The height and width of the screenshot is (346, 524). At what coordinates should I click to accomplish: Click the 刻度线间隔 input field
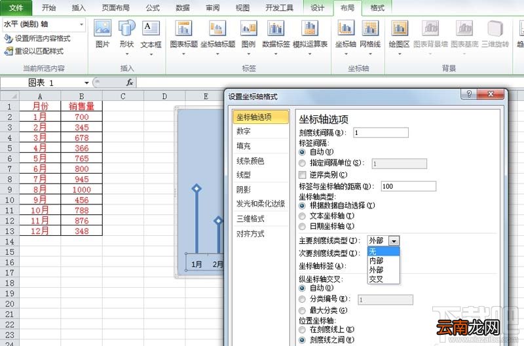point(381,133)
